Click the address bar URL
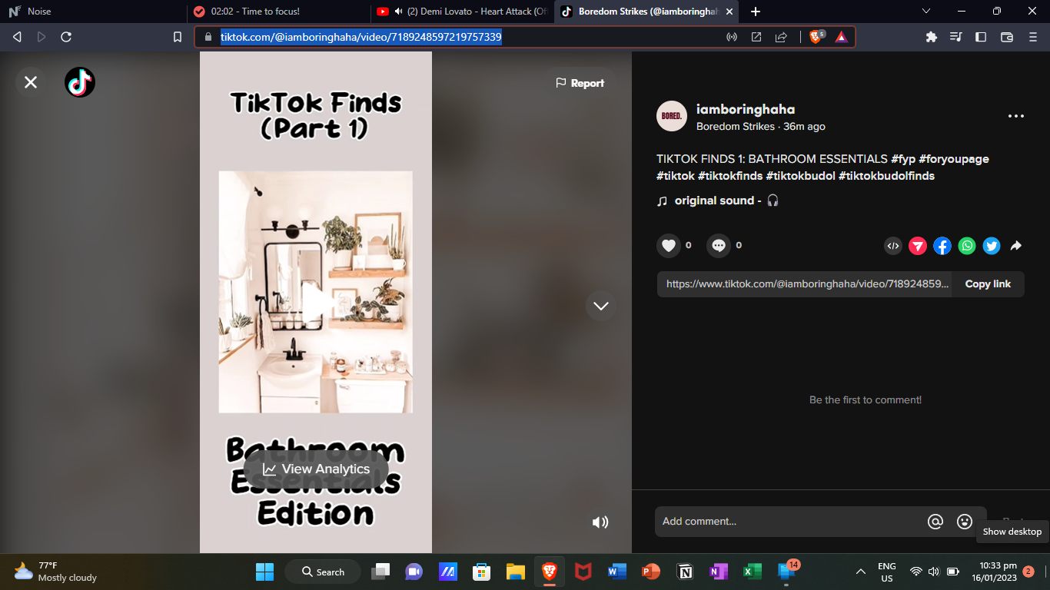1050x590 pixels. 361,37
